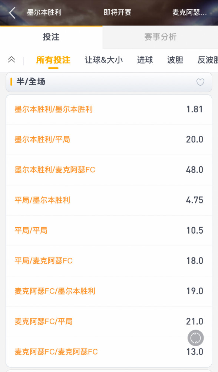Bet on 麦克阿瑟FC/麦克阿瑟FC at 13.0

[109, 352]
